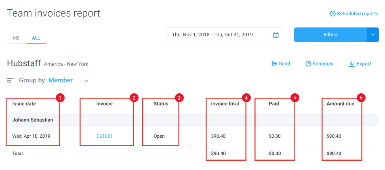The height and width of the screenshot is (170, 385).
Task: Click the Status column header
Action: point(161,104)
